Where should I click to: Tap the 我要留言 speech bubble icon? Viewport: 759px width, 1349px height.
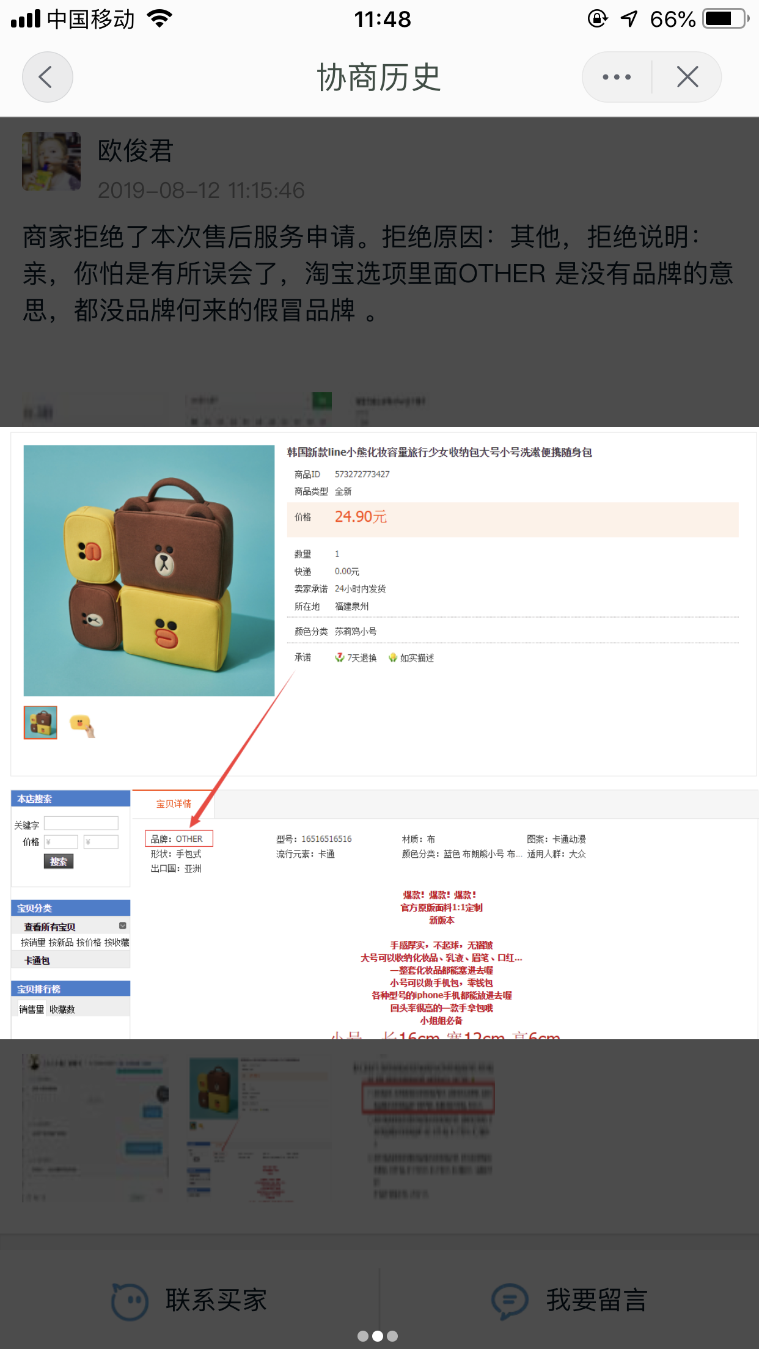[x=510, y=1301]
